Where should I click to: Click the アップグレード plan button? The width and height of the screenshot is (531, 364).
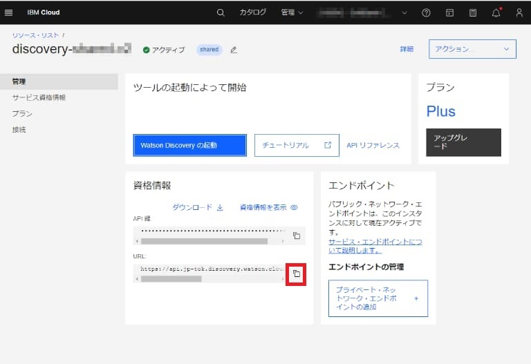coord(463,142)
